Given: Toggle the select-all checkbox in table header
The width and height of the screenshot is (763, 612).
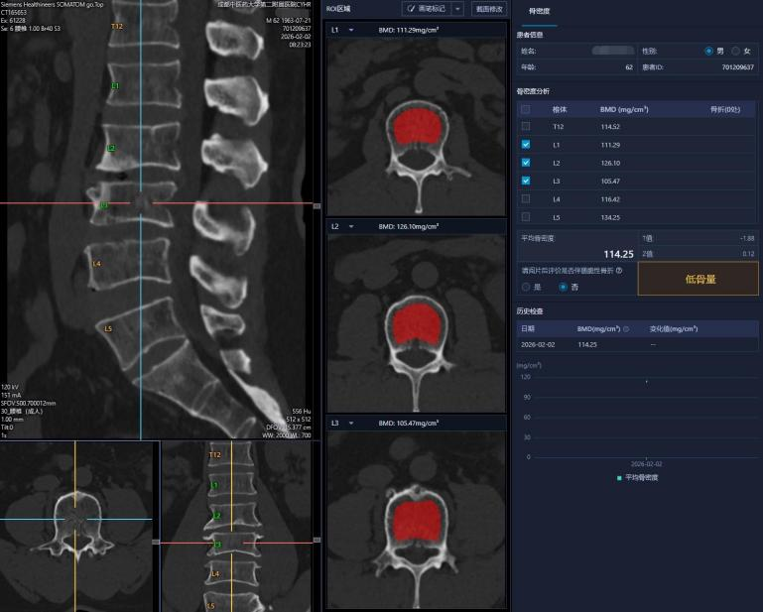Looking at the screenshot, I should pyautogui.click(x=526, y=109).
